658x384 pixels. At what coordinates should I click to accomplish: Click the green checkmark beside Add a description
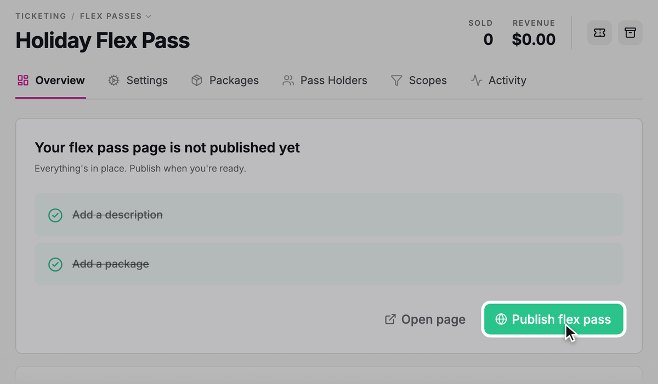[55, 215]
